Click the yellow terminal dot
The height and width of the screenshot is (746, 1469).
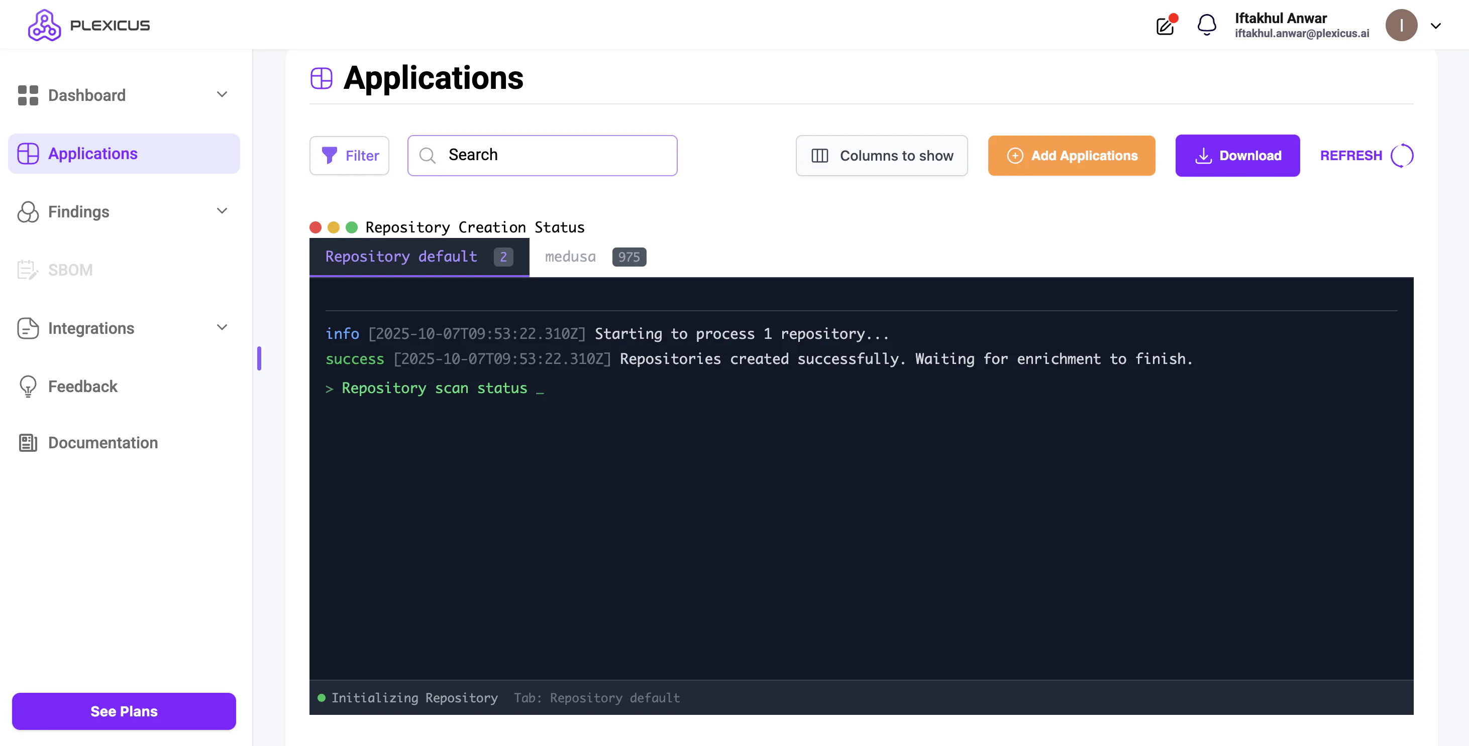tap(334, 227)
